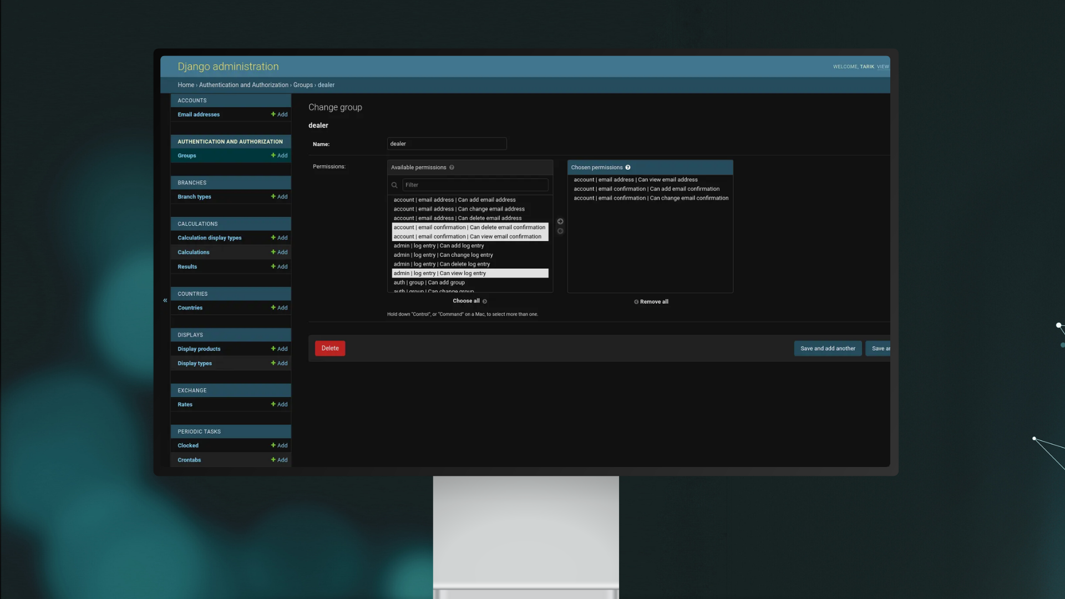Go to Authentication and Authorization breadcrumb

[x=244, y=85]
